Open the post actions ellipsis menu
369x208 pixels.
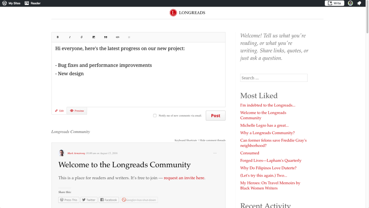[x=215, y=153]
